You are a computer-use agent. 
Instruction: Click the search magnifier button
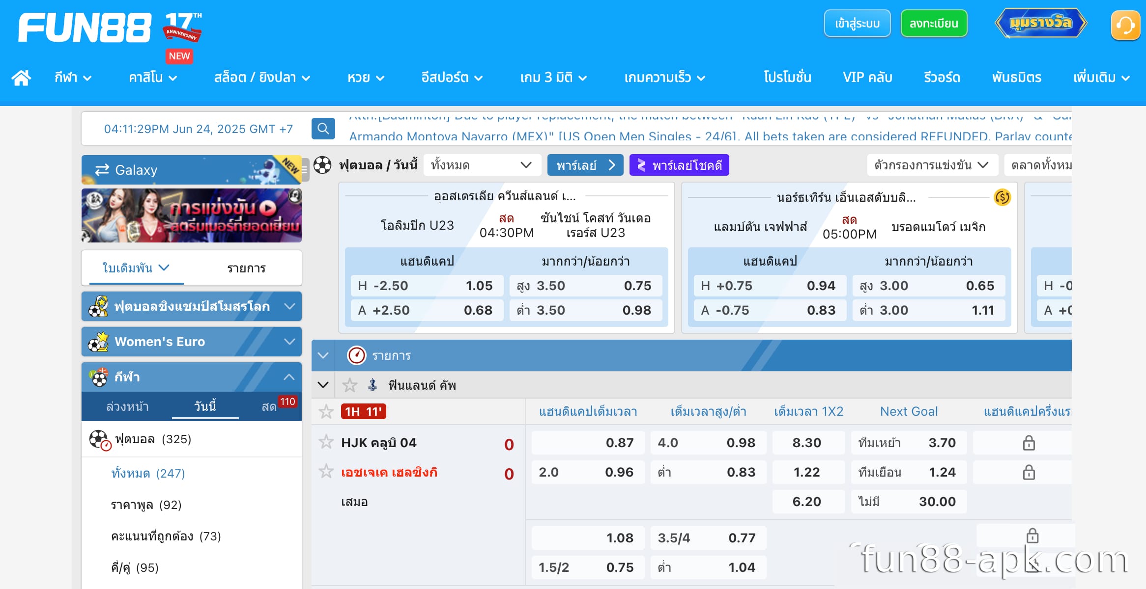[x=323, y=129]
